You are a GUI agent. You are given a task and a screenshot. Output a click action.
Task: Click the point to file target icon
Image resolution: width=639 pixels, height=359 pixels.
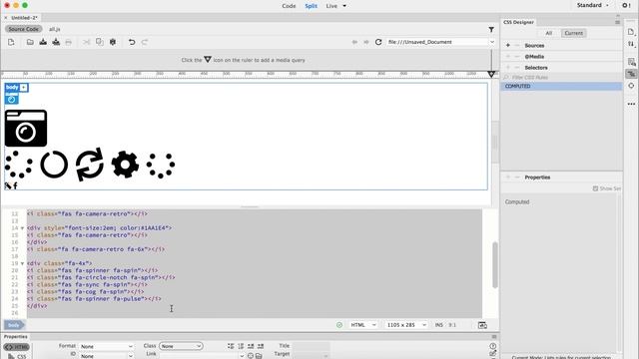[251, 356]
